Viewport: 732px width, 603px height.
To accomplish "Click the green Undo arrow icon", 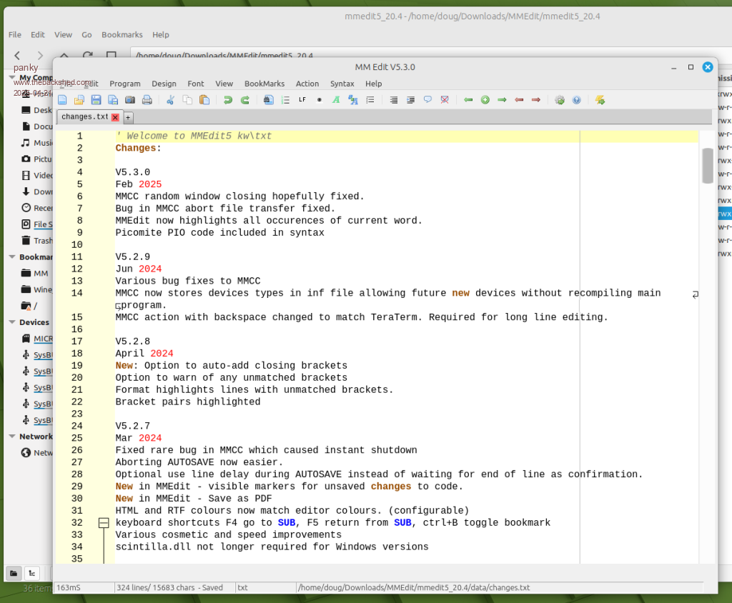I will tap(228, 100).
